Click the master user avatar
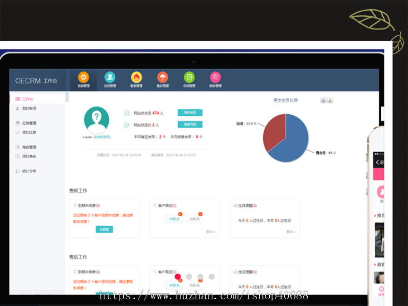 [97, 119]
